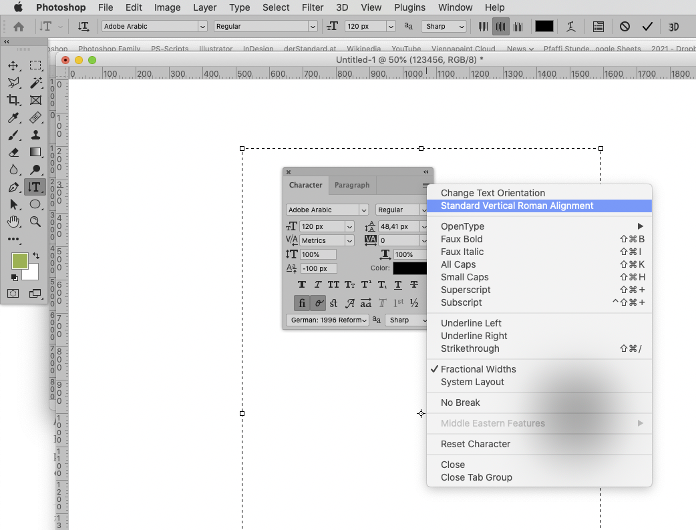The image size is (696, 530).
Task: Open the anti-aliasing menu in options bar
Action: click(x=444, y=25)
